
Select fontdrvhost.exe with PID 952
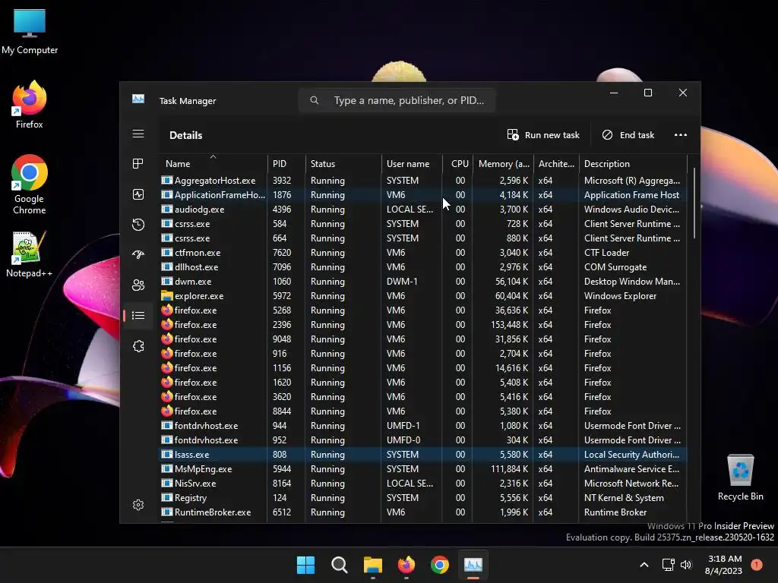(x=422, y=440)
